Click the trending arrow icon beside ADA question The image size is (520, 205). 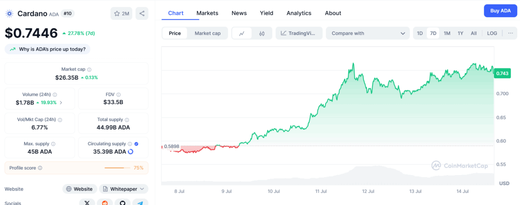click(x=13, y=49)
